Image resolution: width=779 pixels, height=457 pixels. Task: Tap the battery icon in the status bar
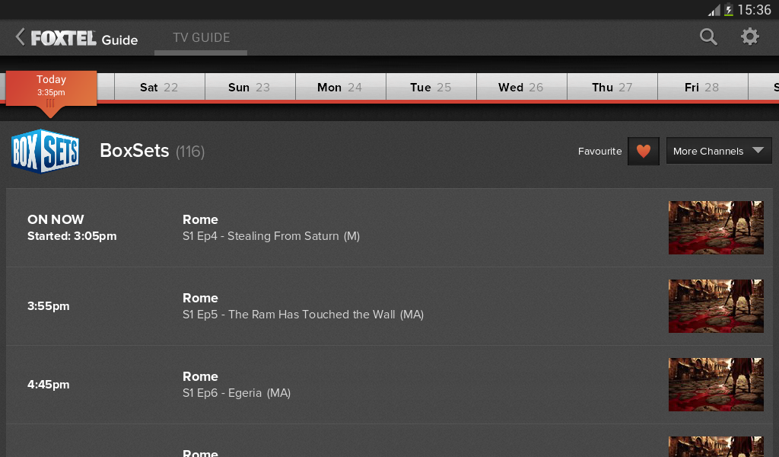click(x=728, y=10)
